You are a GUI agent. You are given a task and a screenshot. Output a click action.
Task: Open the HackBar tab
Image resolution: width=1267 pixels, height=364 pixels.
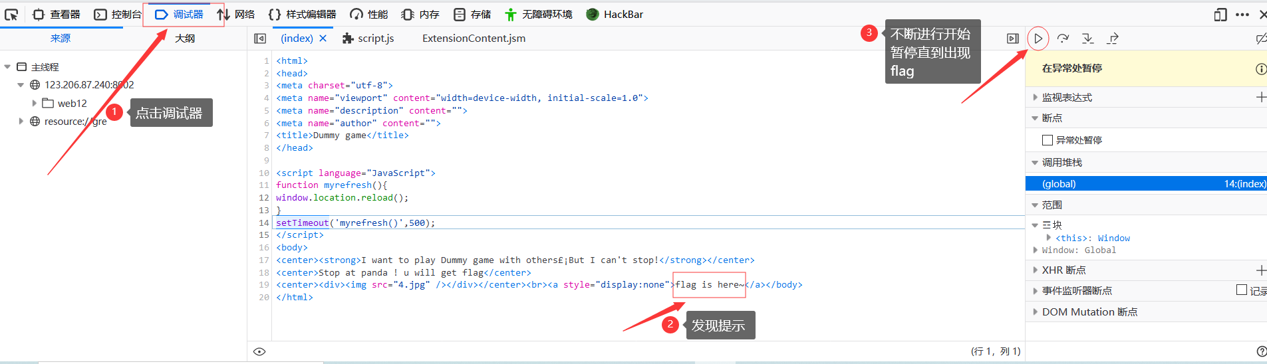615,14
